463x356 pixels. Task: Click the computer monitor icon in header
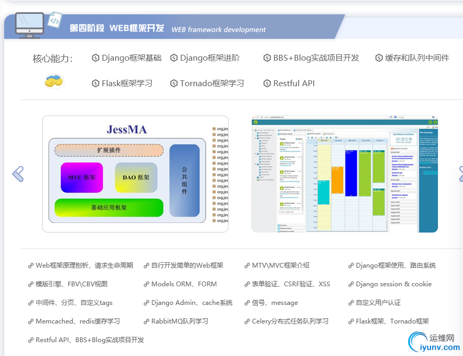coord(29,26)
